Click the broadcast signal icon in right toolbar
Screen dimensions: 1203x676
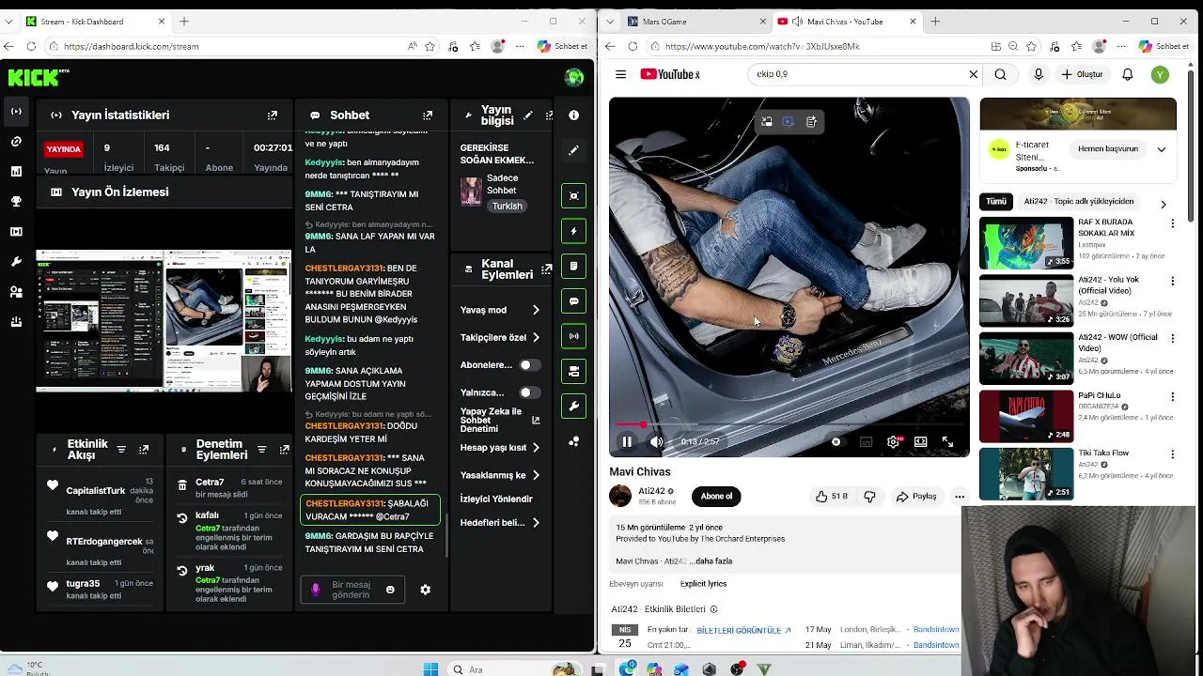click(x=574, y=336)
